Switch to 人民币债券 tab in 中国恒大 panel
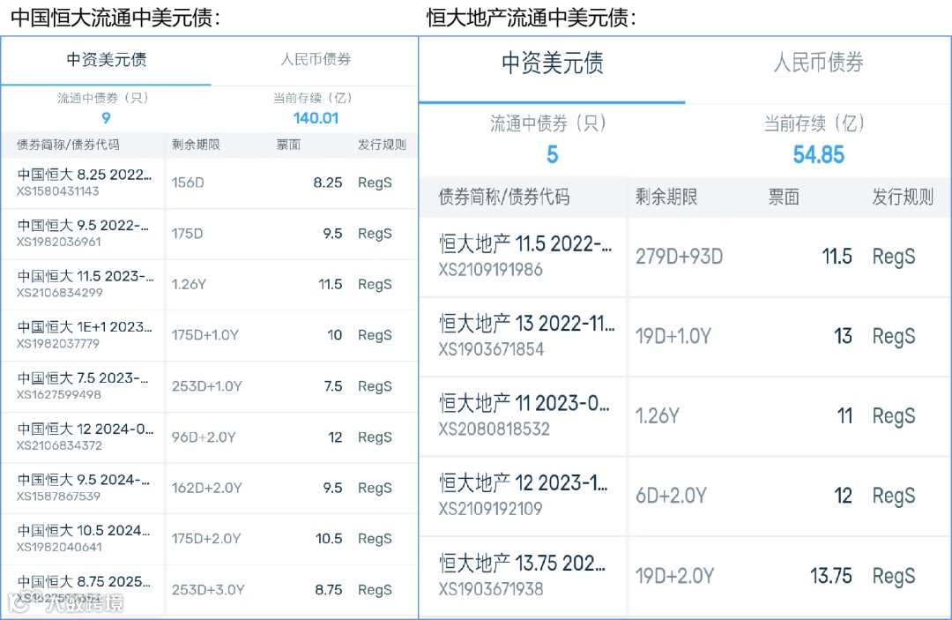This screenshot has width=952, height=620. click(x=315, y=59)
